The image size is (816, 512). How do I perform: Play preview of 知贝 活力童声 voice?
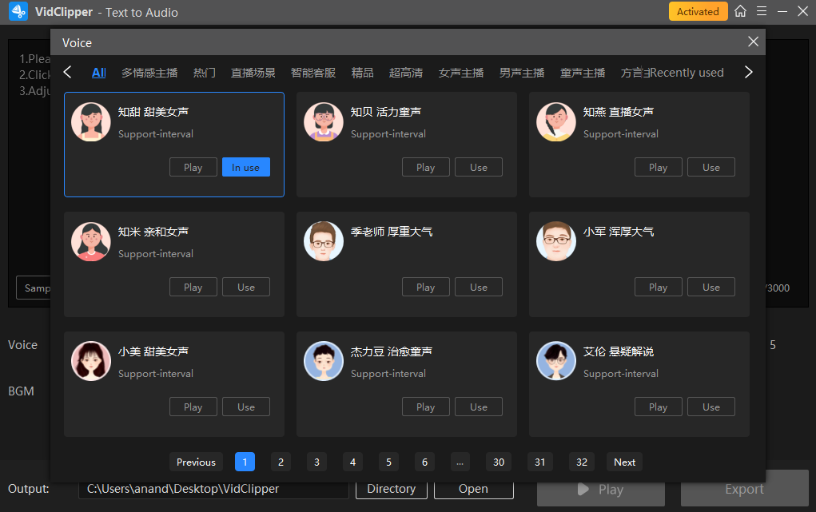(x=425, y=168)
